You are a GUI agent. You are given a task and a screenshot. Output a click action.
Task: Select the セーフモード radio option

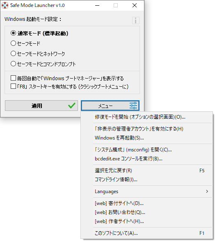pos(13,43)
